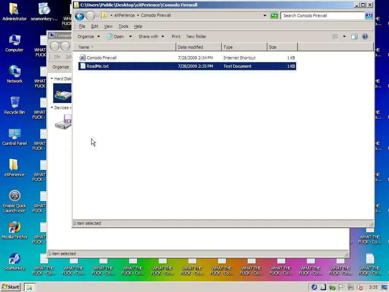Toggle the preview pane icon

pos(354,36)
